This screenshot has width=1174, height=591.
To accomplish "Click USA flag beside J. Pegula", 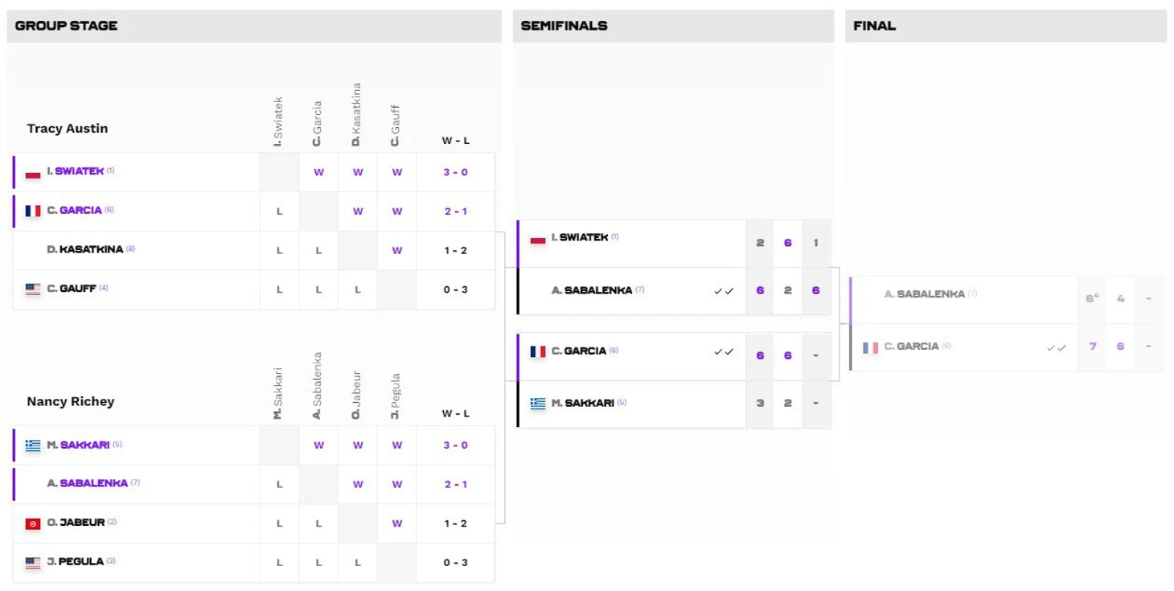I will (x=33, y=563).
